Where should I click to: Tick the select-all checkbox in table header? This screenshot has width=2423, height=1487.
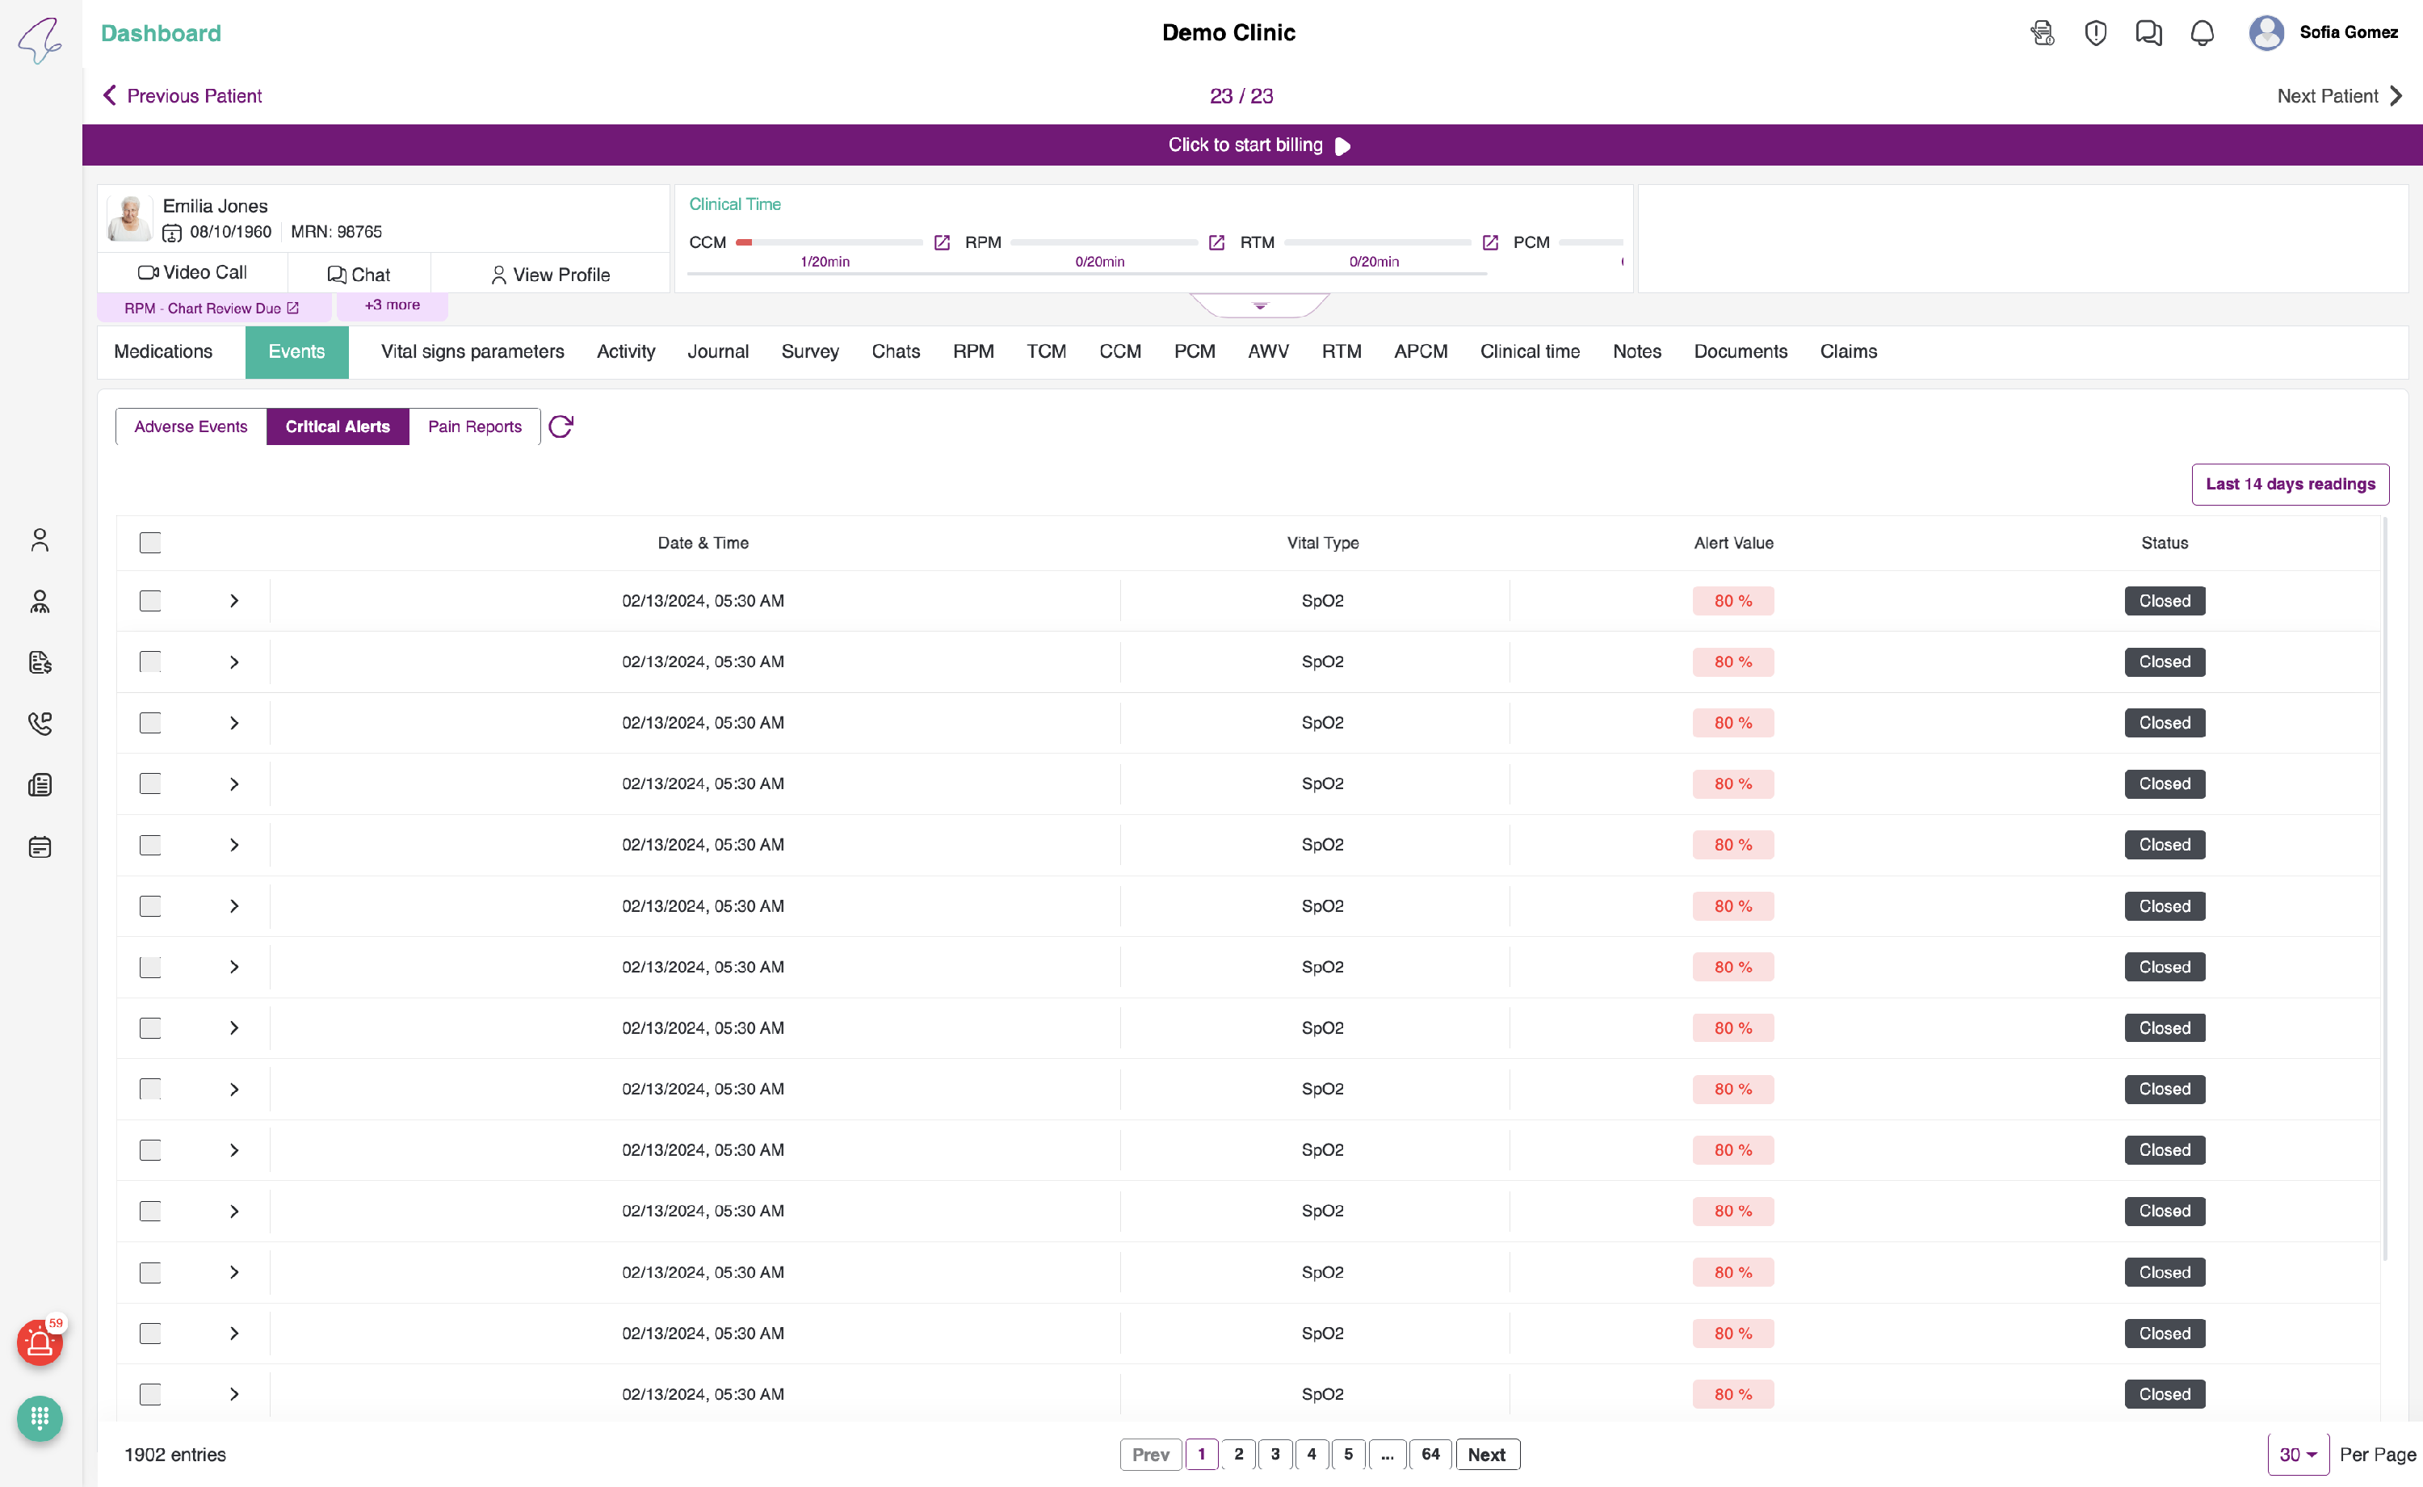150,543
